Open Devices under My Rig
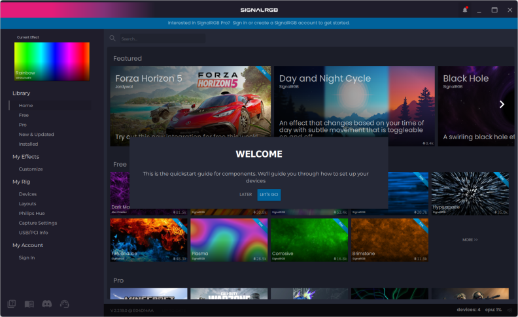The image size is (518, 317). tap(27, 194)
